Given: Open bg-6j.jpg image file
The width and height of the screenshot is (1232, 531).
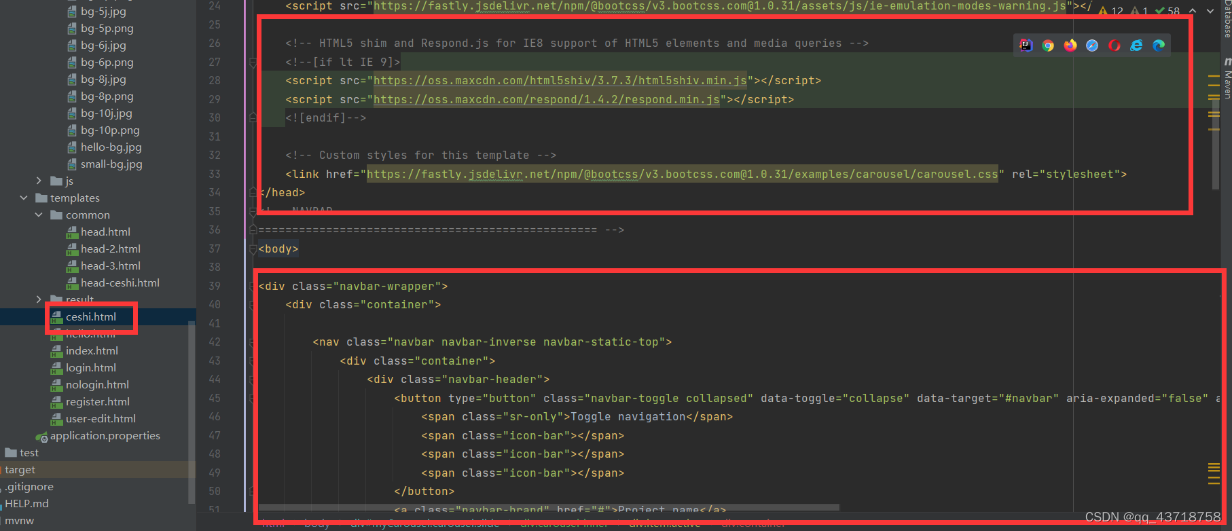Looking at the screenshot, I should click(103, 45).
